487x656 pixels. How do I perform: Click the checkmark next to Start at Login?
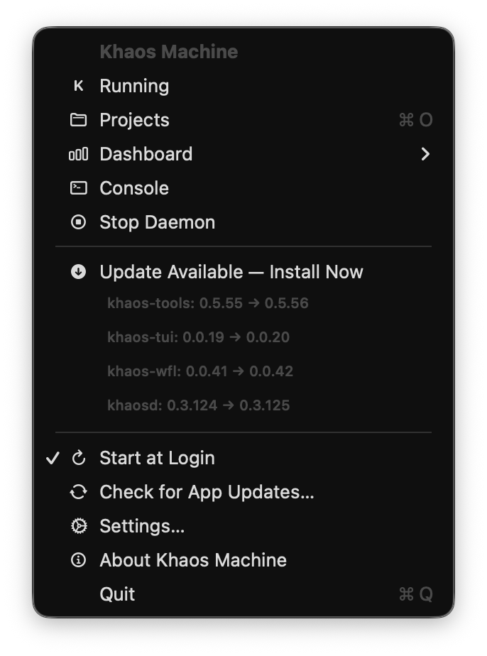point(52,458)
